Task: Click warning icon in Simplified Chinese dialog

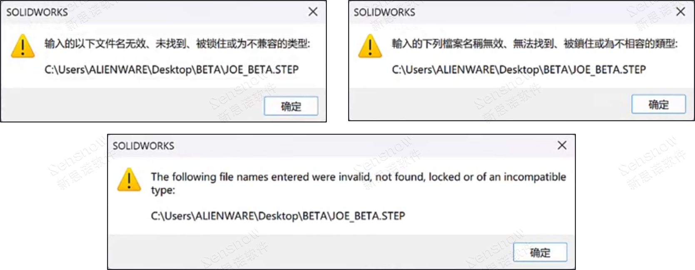Action: pyautogui.click(x=23, y=46)
